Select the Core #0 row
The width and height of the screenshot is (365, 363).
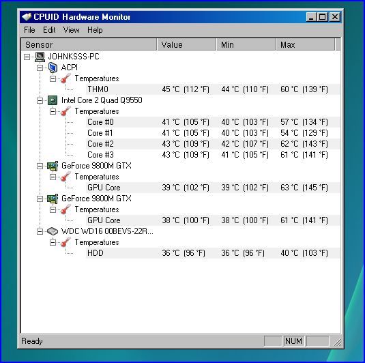point(213,122)
